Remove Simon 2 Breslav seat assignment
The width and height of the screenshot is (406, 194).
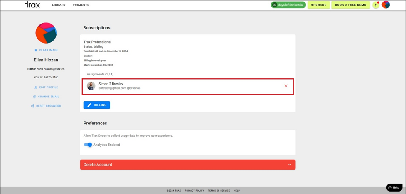click(x=286, y=86)
